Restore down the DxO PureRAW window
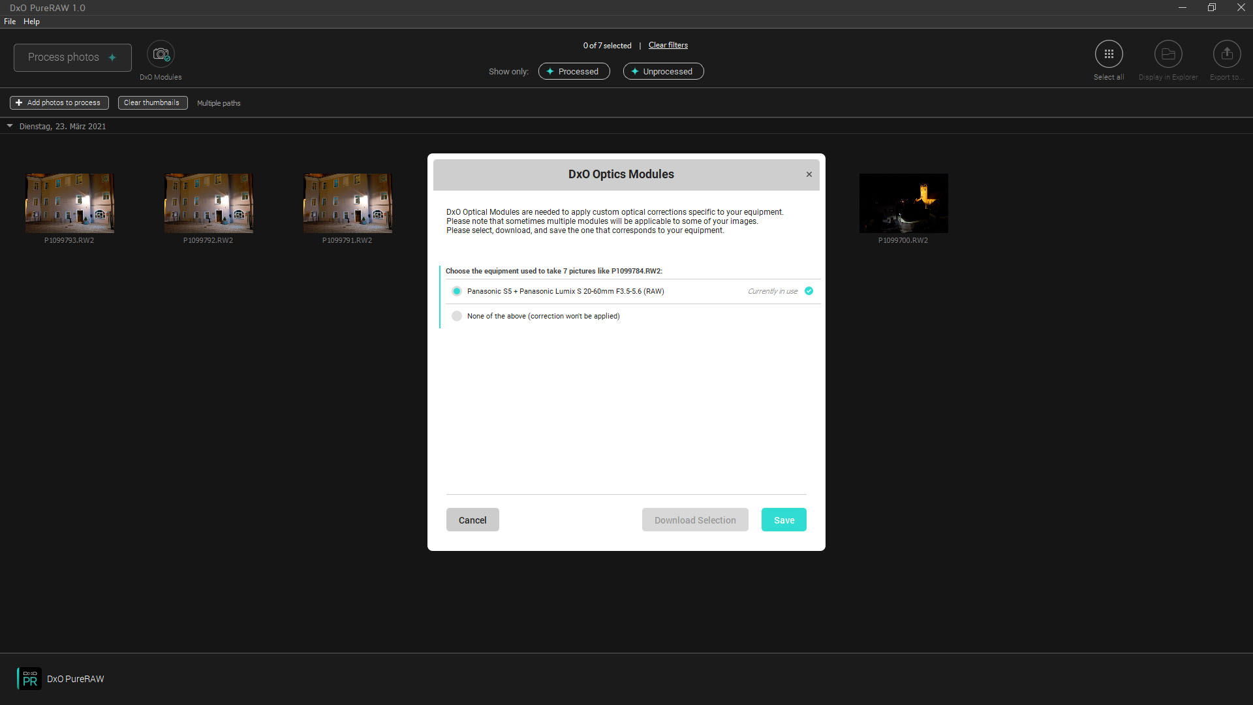Viewport: 1253px width, 705px height. 1212,7
